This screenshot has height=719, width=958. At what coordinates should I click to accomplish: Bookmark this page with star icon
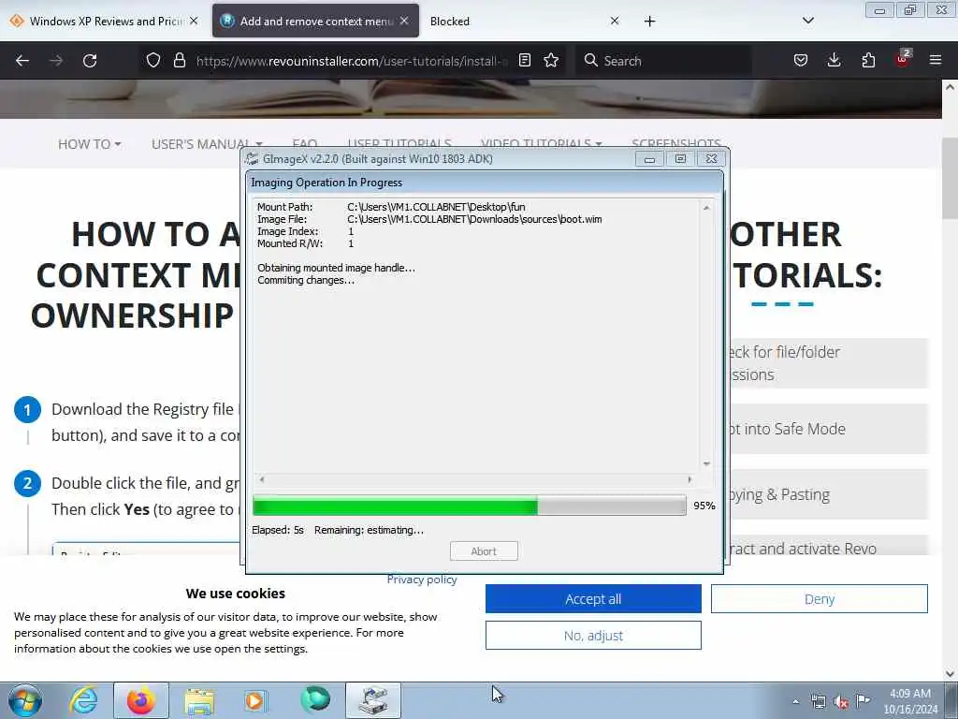click(551, 60)
